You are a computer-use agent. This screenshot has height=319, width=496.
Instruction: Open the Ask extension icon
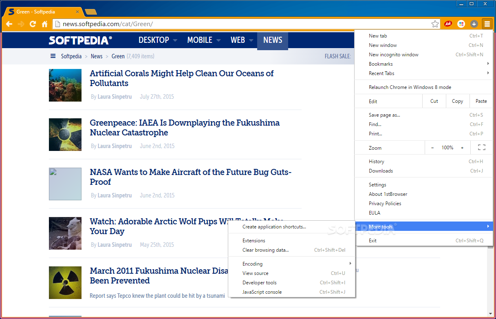point(448,24)
